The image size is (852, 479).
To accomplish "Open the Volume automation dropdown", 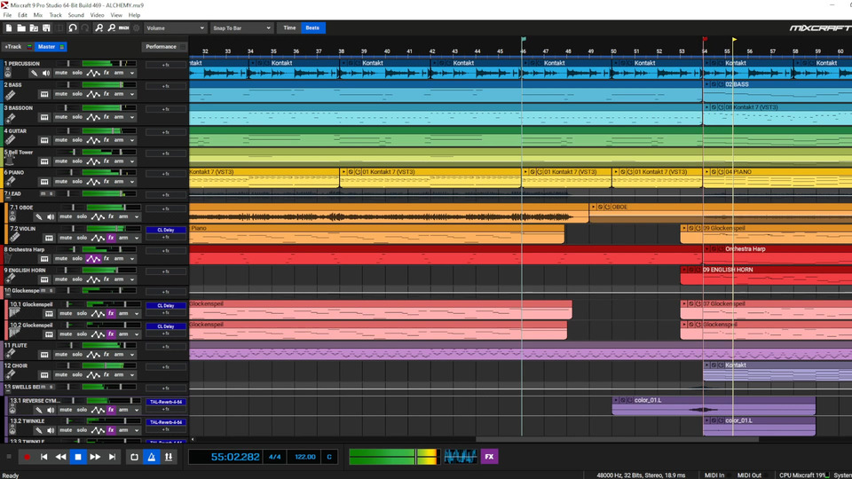I will coord(174,28).
